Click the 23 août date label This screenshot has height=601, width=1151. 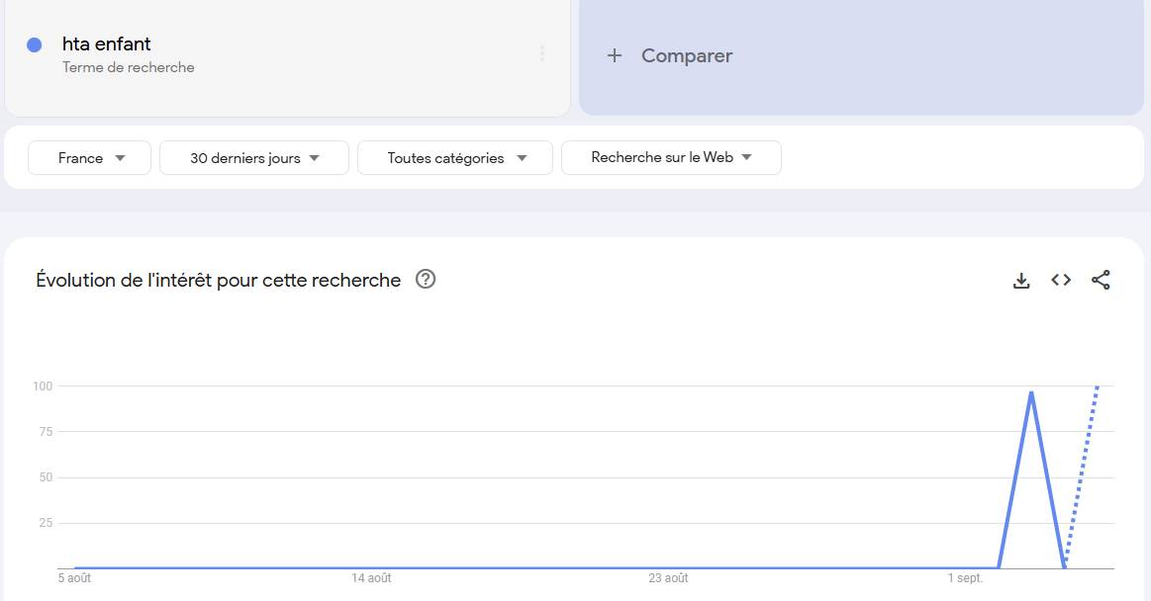tap(668, 578)
